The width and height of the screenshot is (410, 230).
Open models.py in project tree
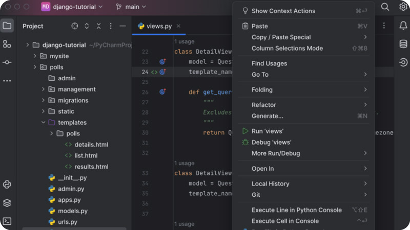[x=68, y=211]
